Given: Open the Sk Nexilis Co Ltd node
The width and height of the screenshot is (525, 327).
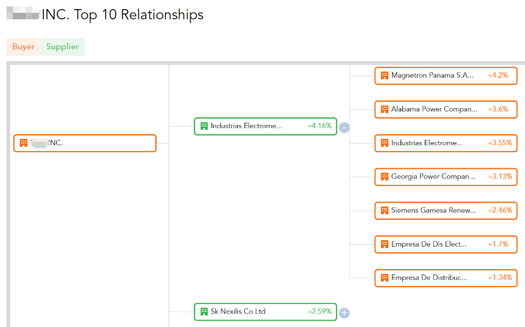Looking at the screenshot, I should coord(266,312).
